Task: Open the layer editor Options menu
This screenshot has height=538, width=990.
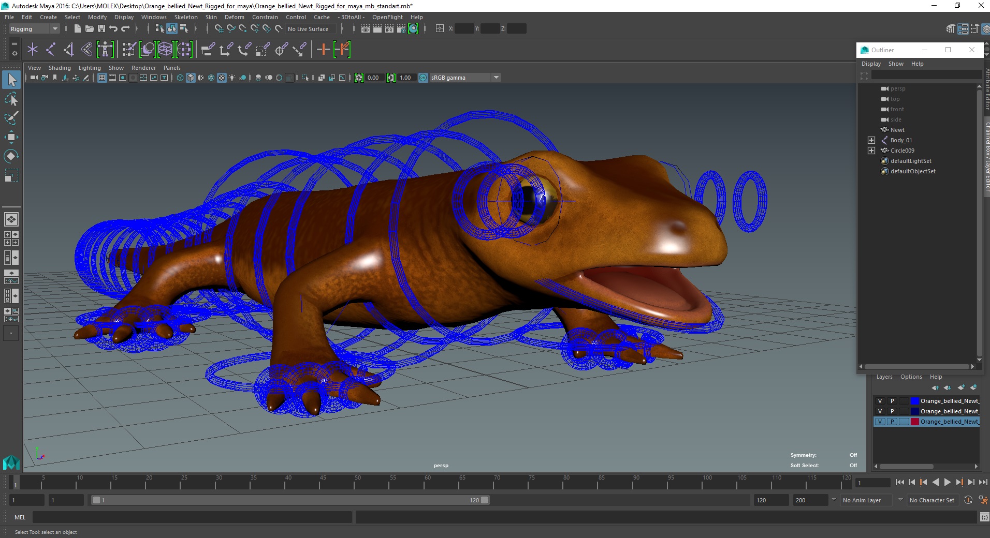Action: click(x=911, y=377)
